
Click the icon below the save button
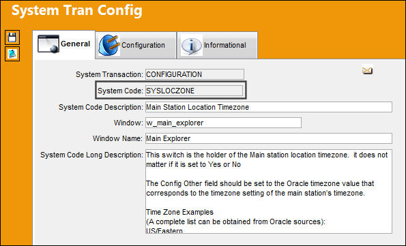(x=12, y=54)
